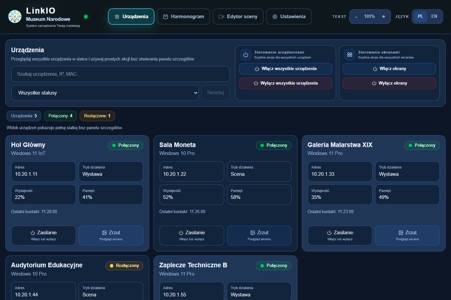The width and height of the screenshot is (451, 300).
Task: Click the Galeria Malarstwa XIX card title
Action: (340, 145)
